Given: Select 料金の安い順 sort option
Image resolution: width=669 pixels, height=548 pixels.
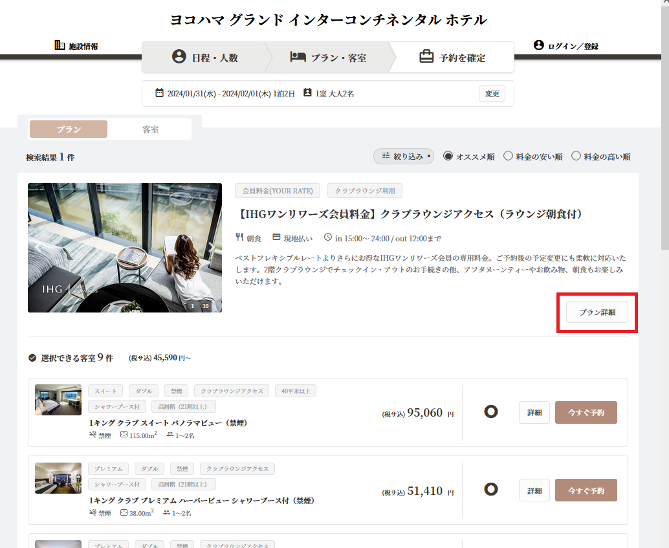Looking at the screenshot, I should coord(508,156).
